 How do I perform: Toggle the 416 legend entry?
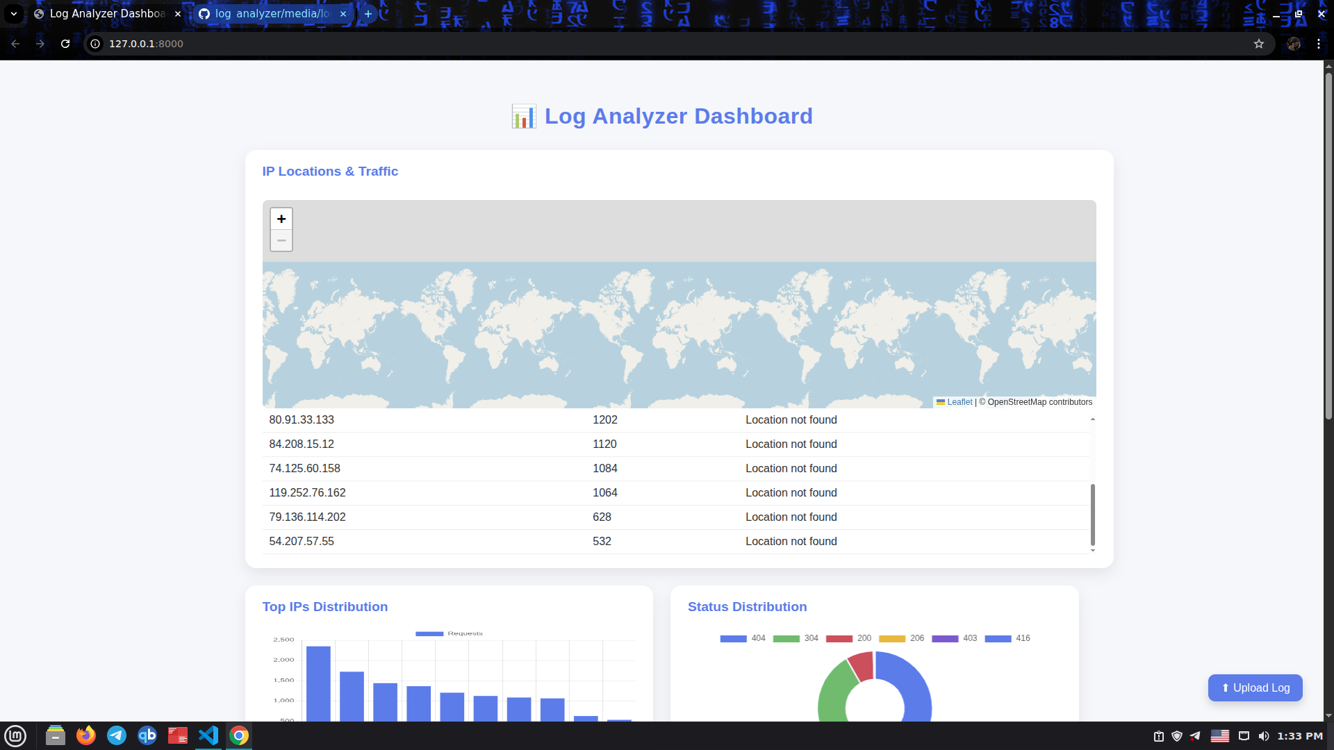coord(1007,638)
